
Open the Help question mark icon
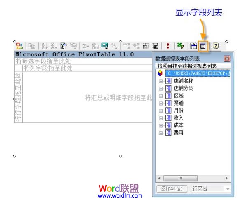216,46
